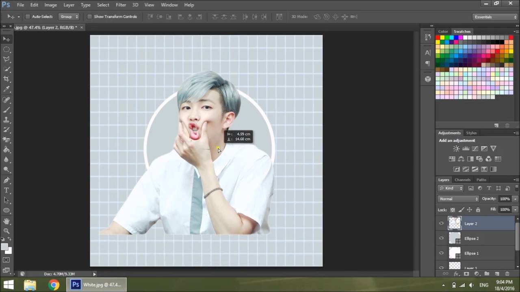Image resolution: width=520 pixels, height=292 pixels.
Task: Add a Brightness/Contrast adjustment
Action: pos(456,149)
